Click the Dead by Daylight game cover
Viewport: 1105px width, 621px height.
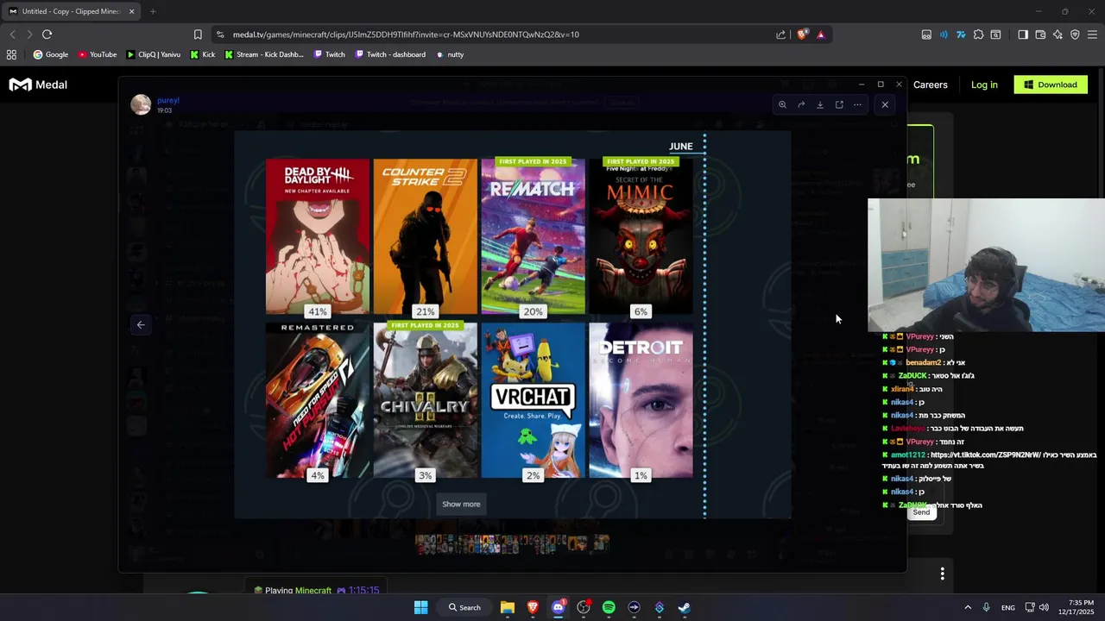coord(318,236)
